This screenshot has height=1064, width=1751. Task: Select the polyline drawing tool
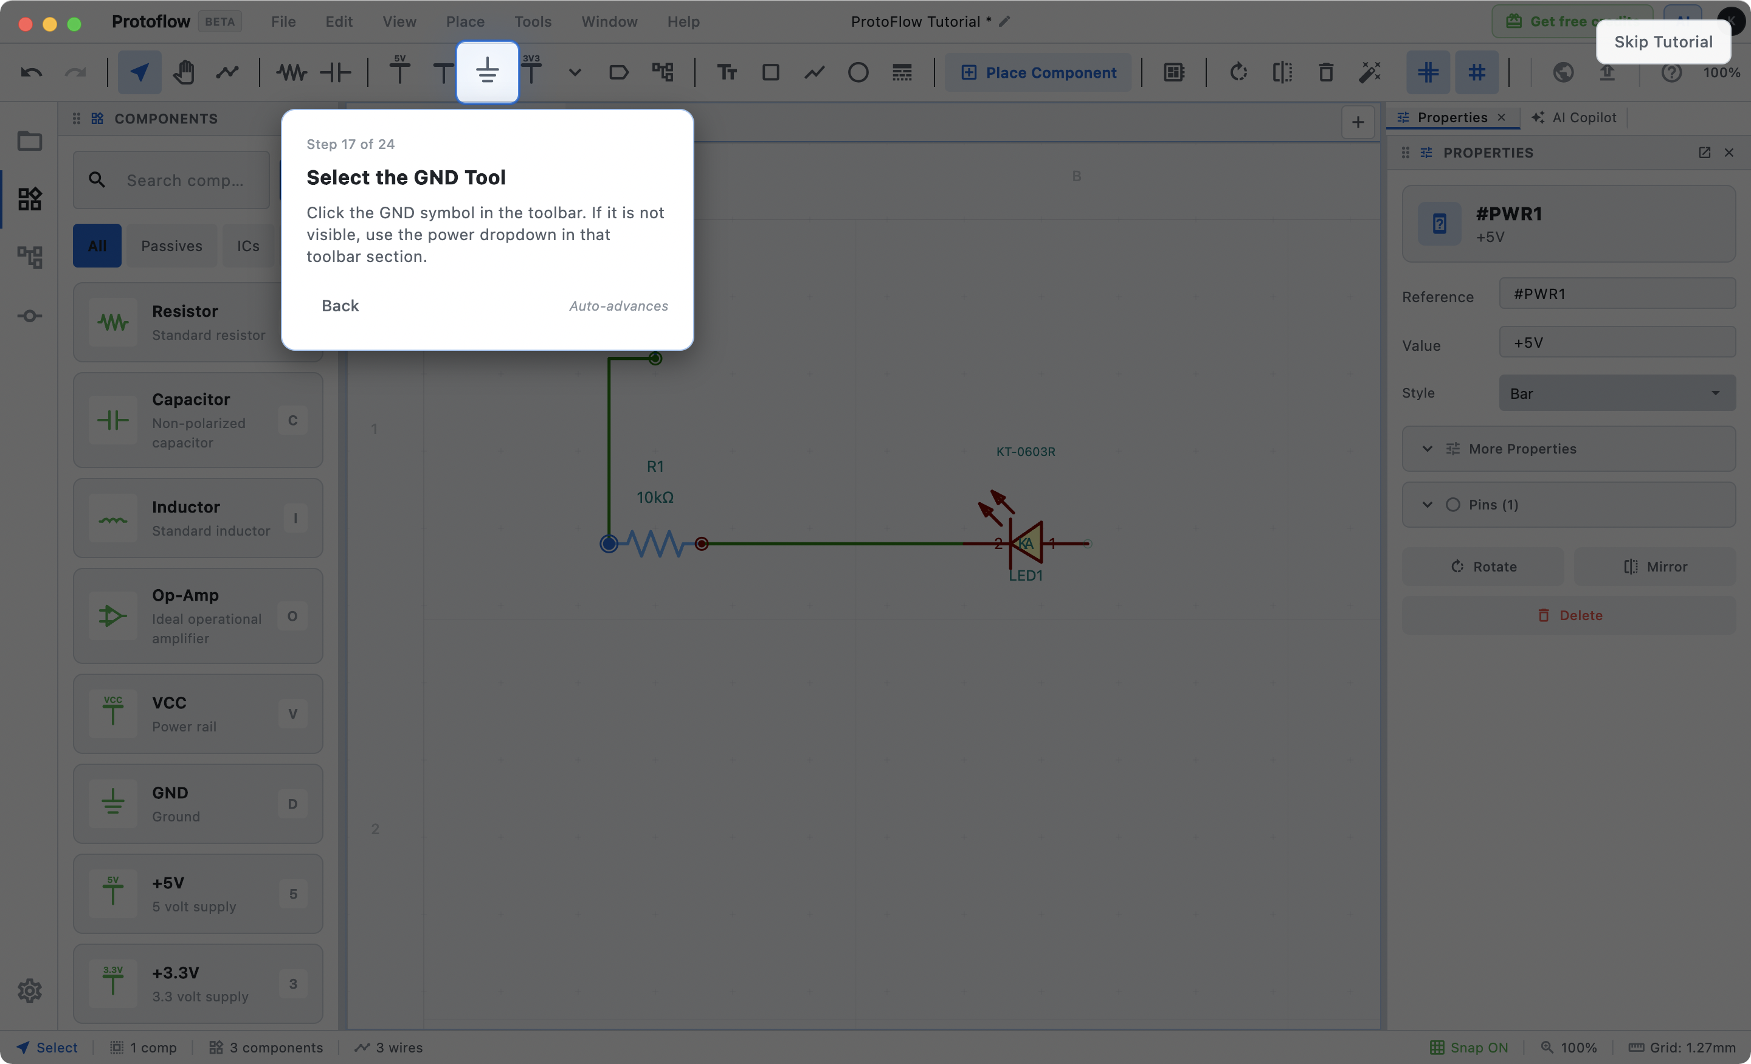(x=815, y=72)
